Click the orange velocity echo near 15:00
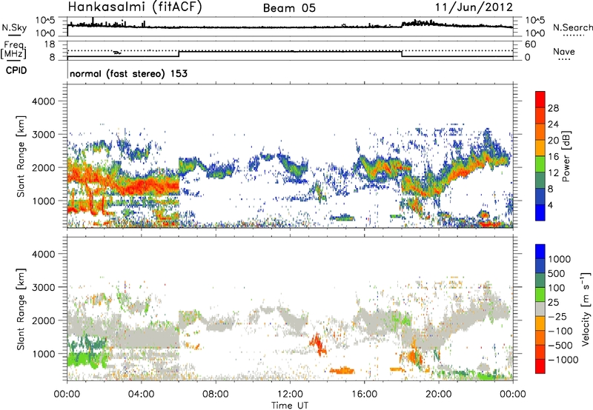This screenshot has height=410, width=593. [x=342, y=370]
